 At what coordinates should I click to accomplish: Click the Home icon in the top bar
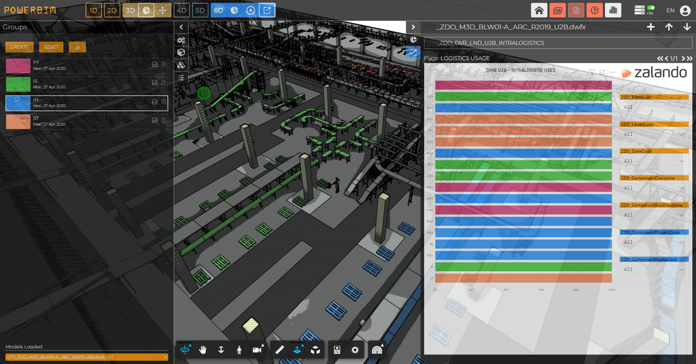click(539, 10)
